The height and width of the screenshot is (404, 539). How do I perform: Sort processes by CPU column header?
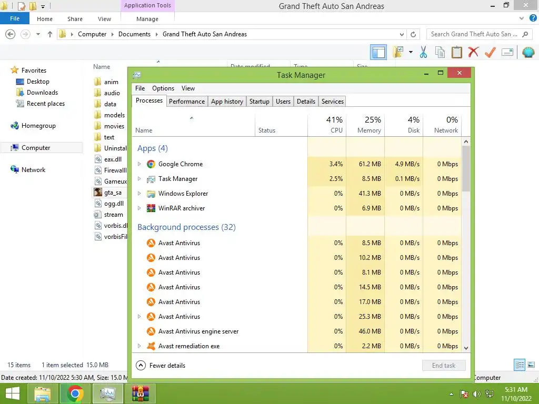pos(327,125)
